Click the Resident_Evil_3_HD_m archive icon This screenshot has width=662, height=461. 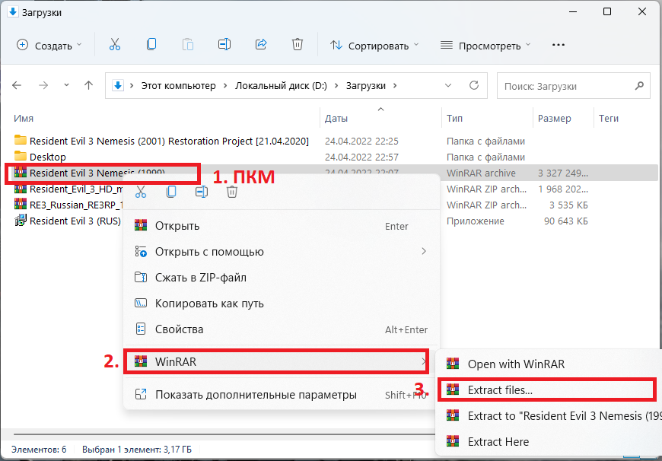pyautogui.click(x=21, y=189)
